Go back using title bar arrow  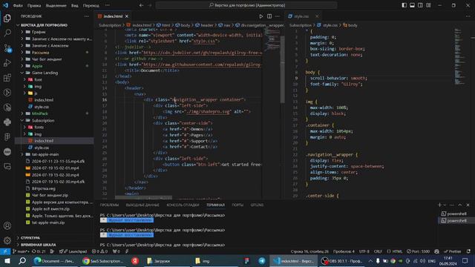(x=142, y=5)
